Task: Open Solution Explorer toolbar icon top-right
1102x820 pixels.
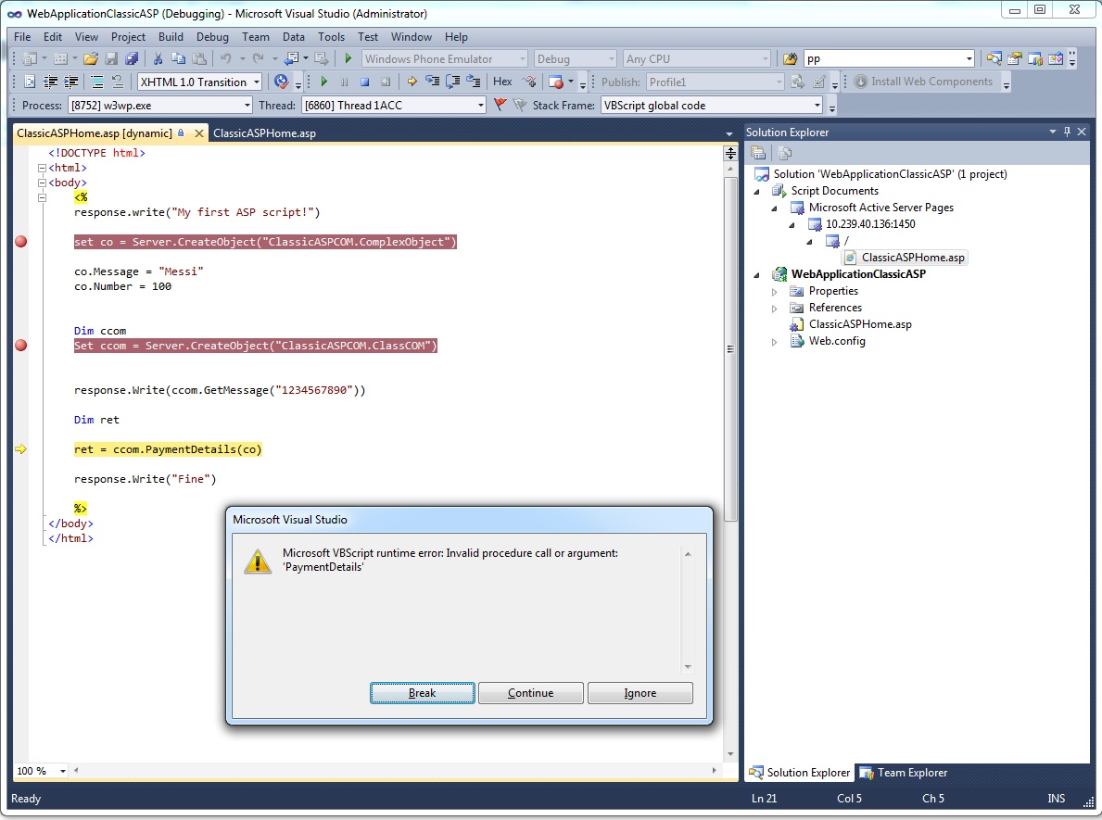Action: (x=994, y=59)
